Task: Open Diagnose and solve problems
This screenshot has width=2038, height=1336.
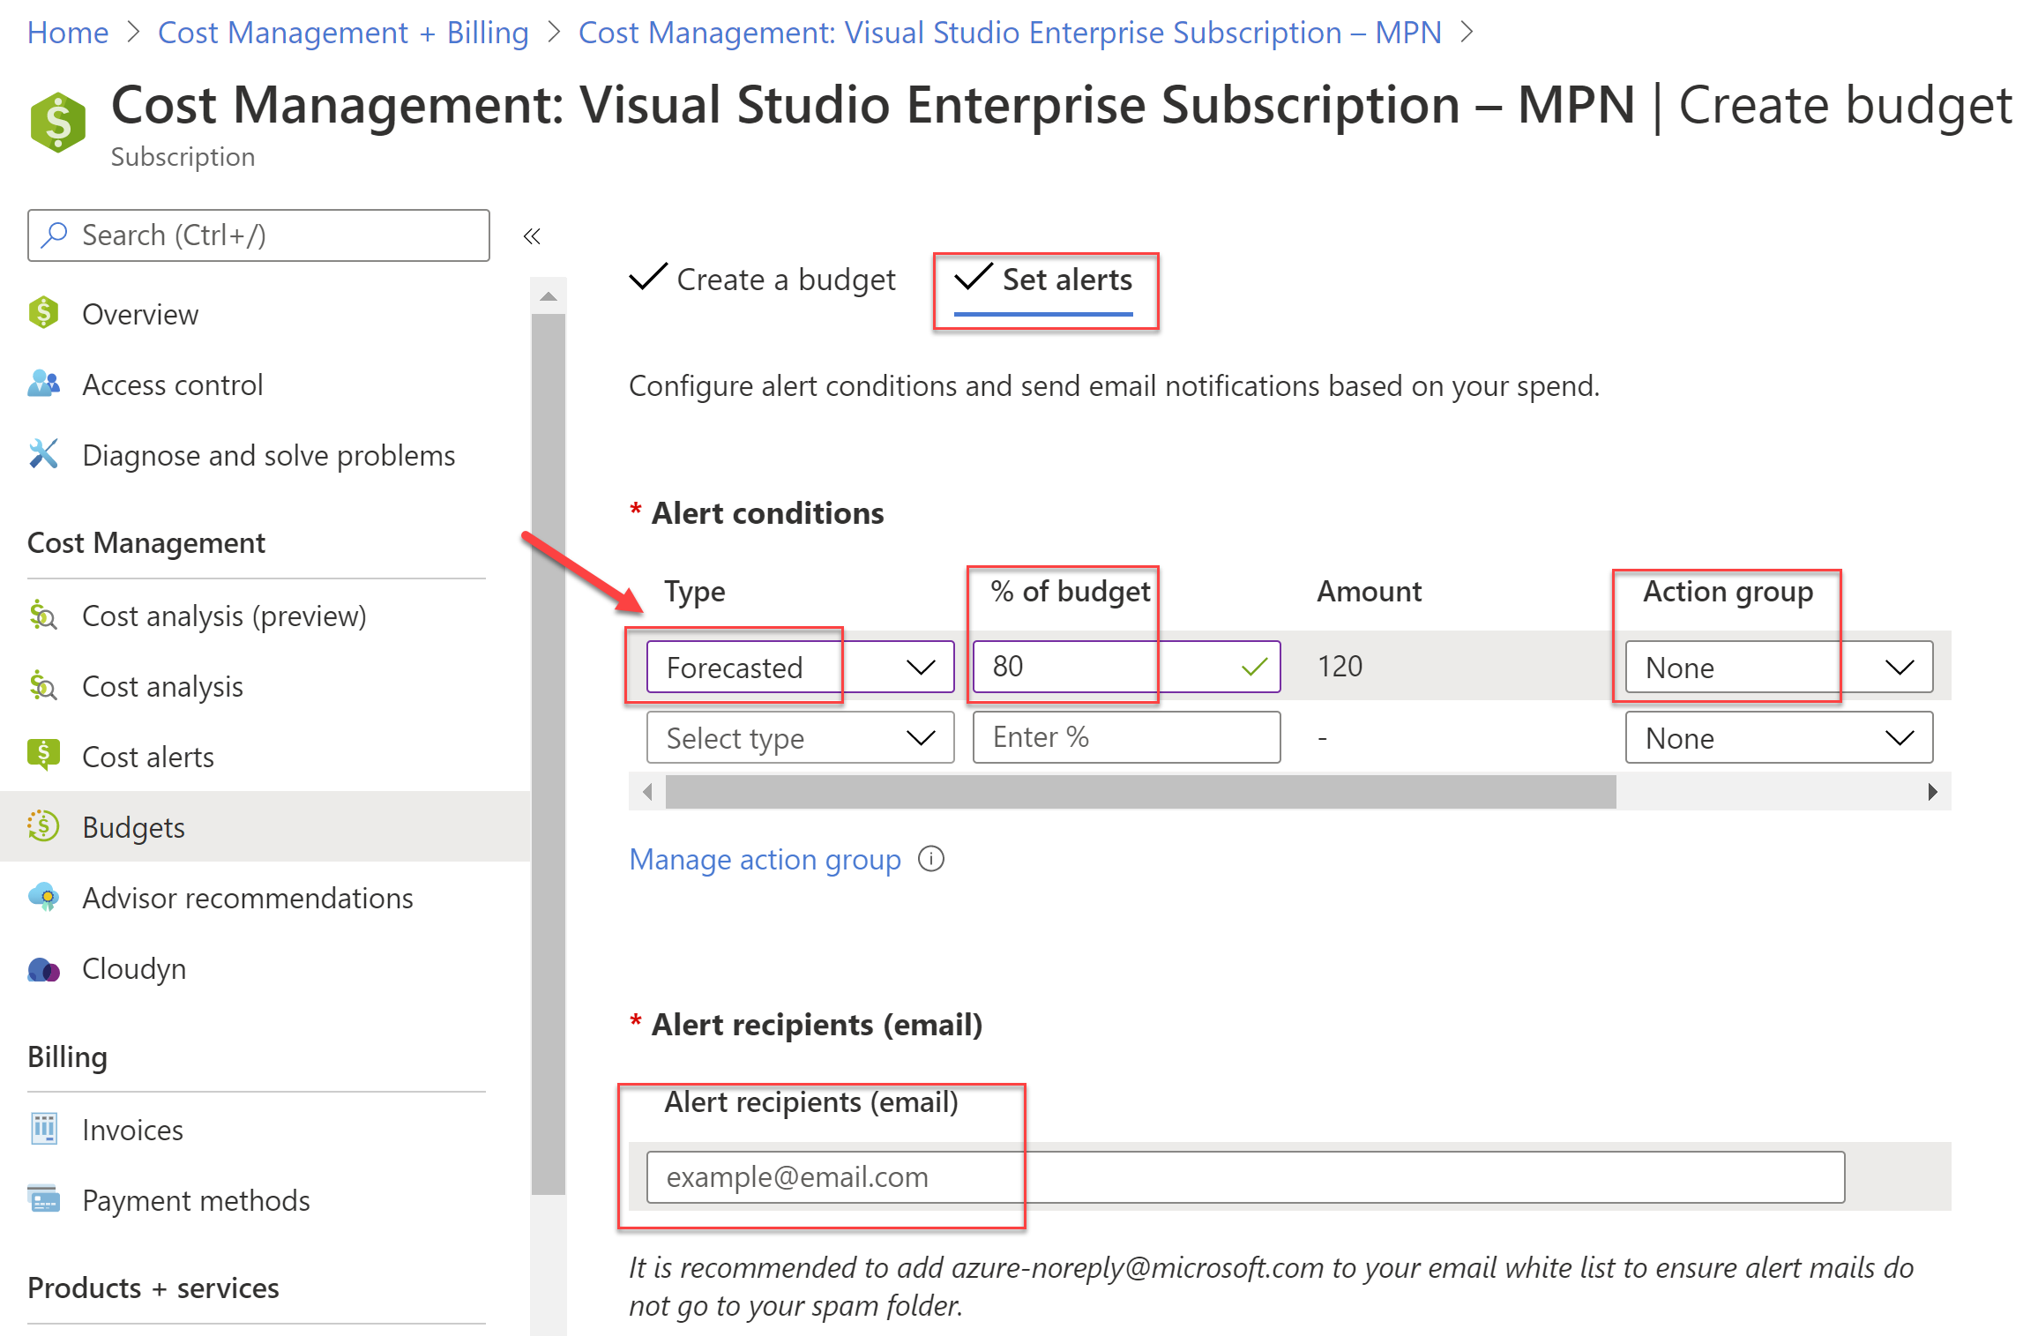Action: (x=269, y=455)
